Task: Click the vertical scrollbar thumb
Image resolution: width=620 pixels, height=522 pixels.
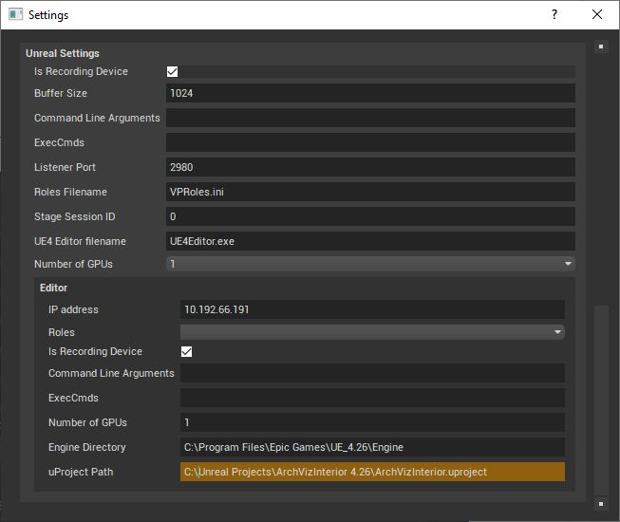Action: pyautogui.click(x=600, y=399)
